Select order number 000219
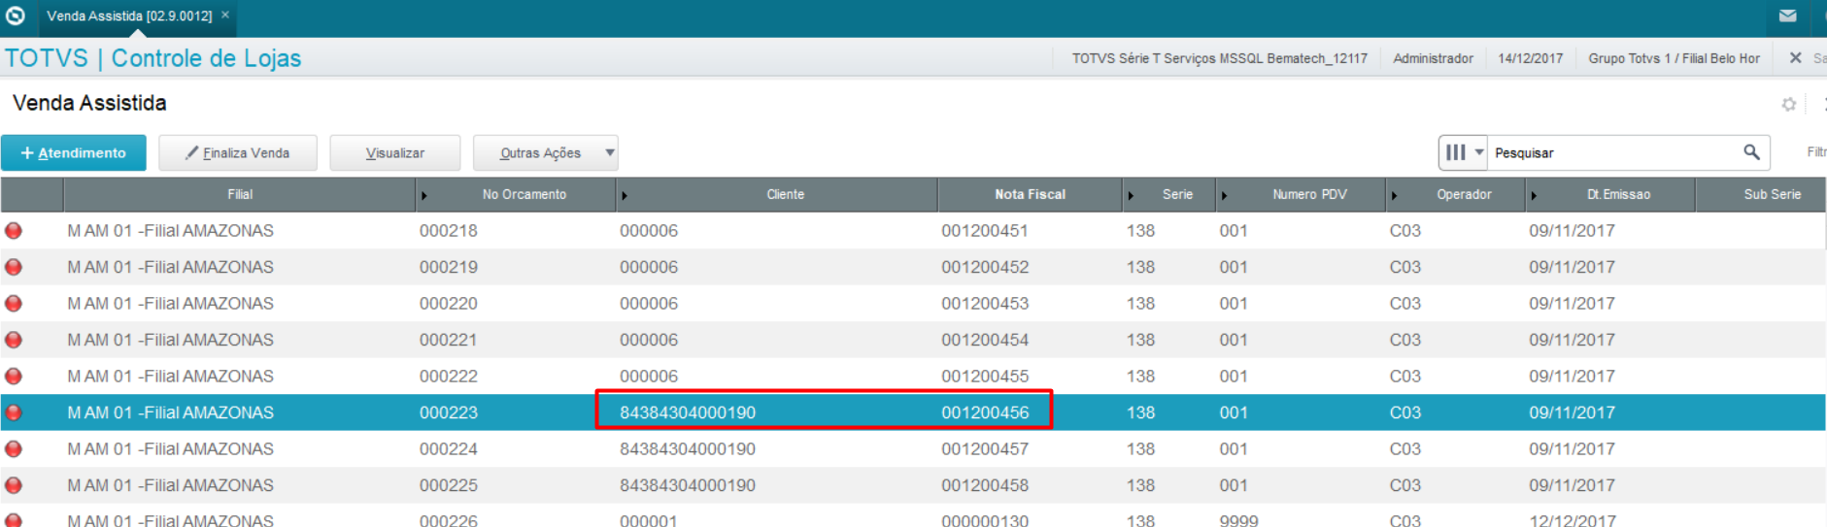1827x527 pixels. 449,267
